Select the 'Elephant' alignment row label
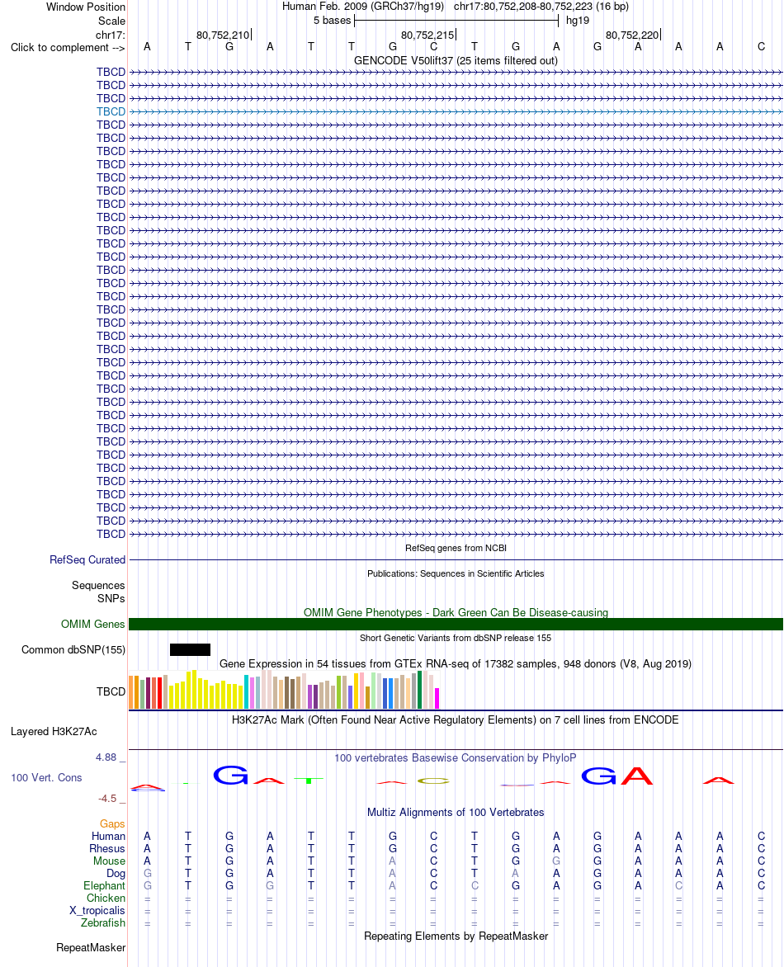 coord(104,885)
